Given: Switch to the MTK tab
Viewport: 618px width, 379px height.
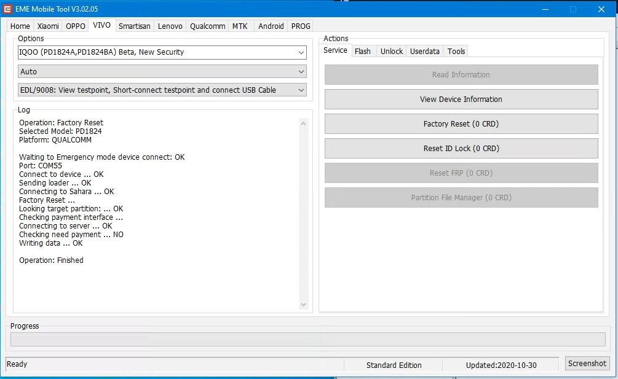Looking at the screenshot, I should click(x=240, y=26).
